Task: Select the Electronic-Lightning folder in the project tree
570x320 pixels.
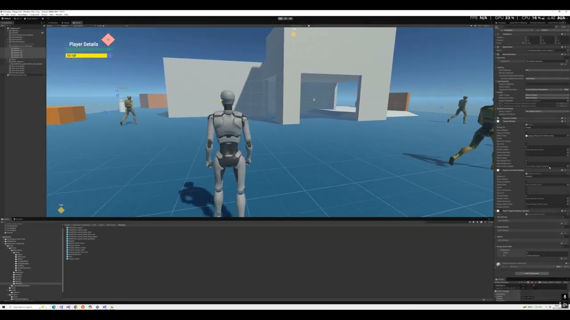Action: 15,244
